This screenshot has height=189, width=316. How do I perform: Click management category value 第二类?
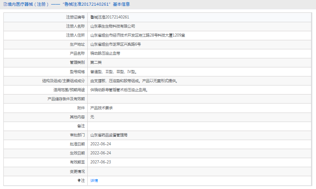pyautogui.click(x=96, y=62)
